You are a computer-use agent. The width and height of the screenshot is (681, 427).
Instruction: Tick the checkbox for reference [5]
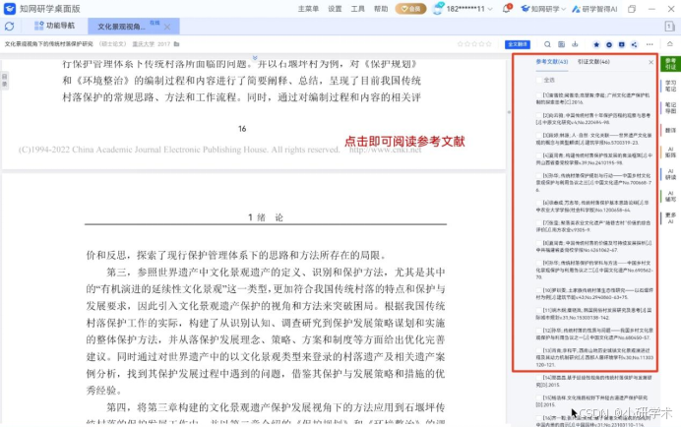539,175
